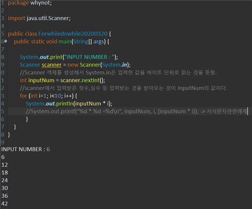Click line number 8 in the gutter

(x=2, y=57)
